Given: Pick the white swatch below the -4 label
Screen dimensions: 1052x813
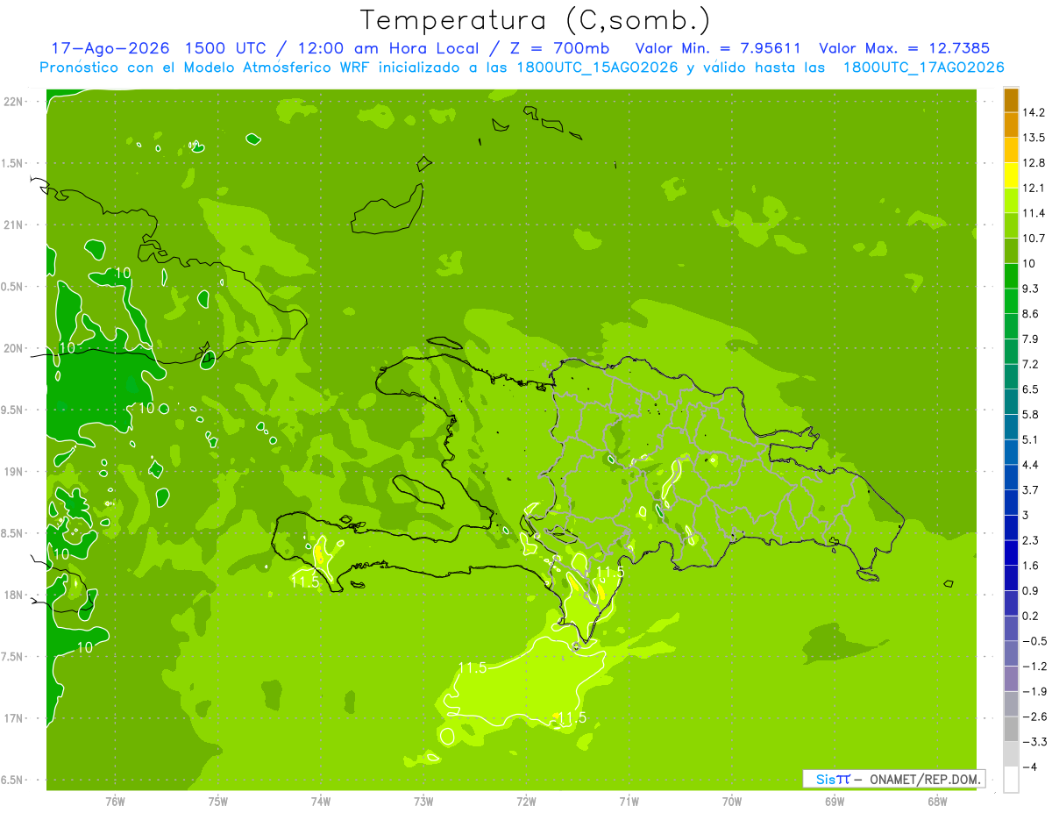Looking at the screenshot, I should click(x=1011, y=780).
